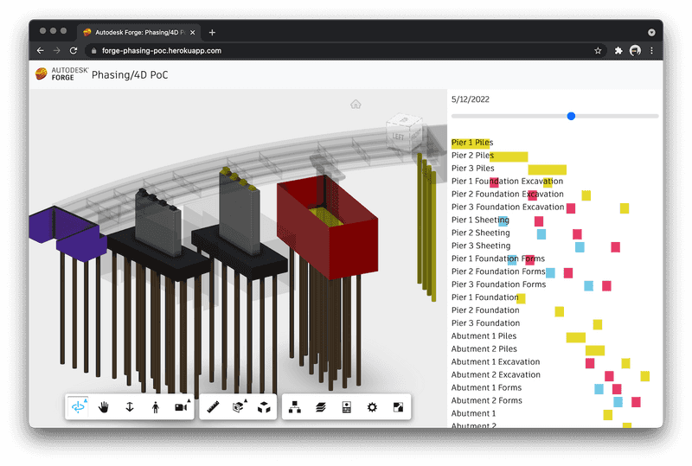Open viewer Settings gear

(372, 406)
